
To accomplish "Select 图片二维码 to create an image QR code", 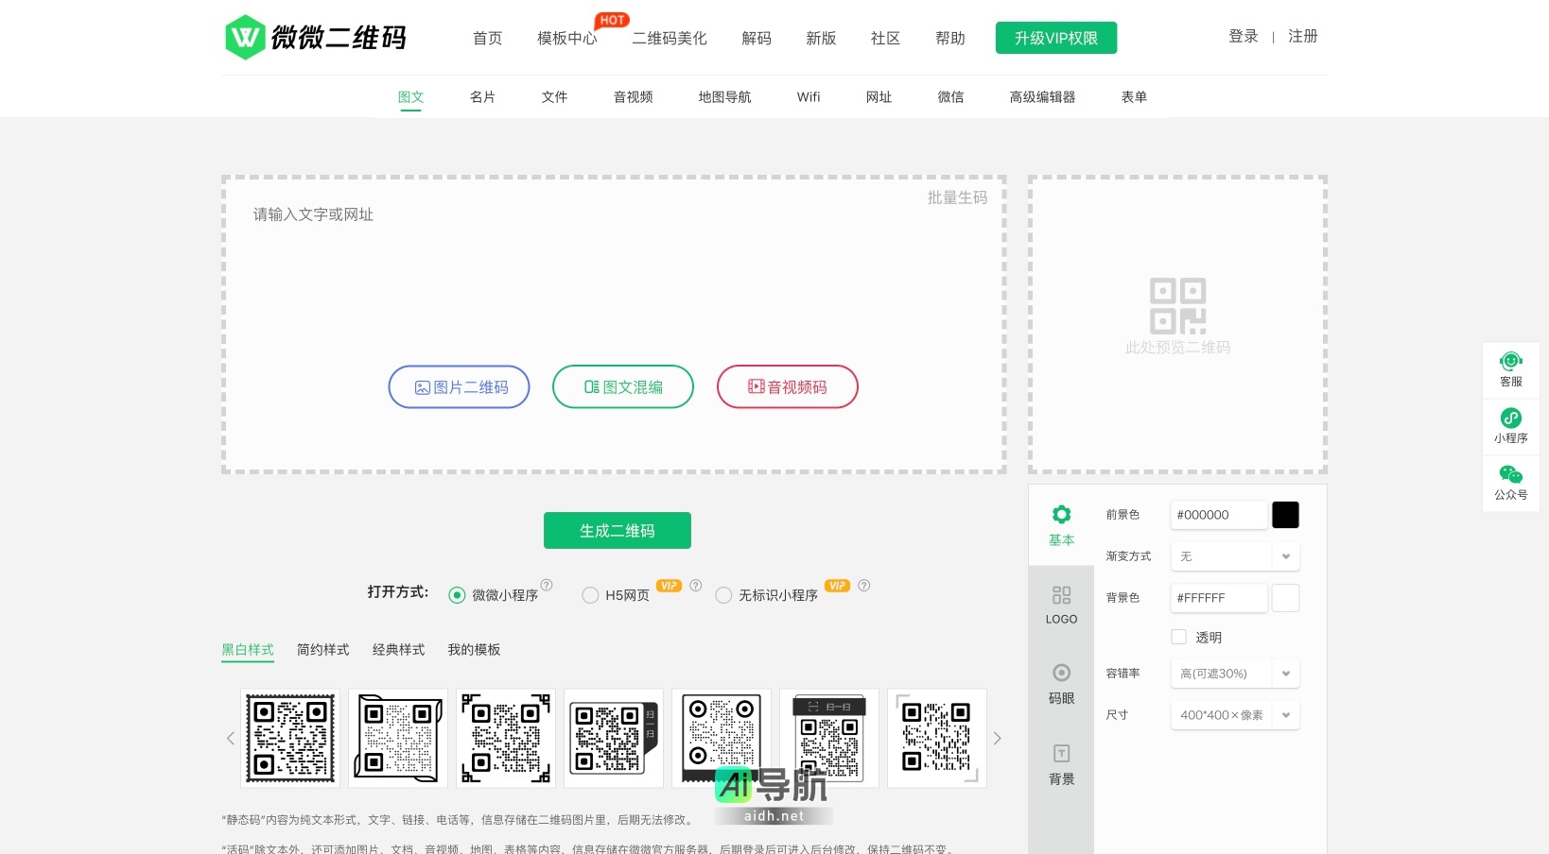I will point(459,386).
